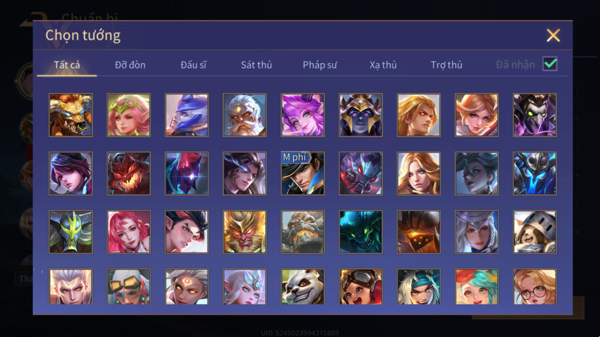Screen dimensions: 600x337
Task: Show the 'Đấu sĩ' hero category
Action: click(194, 65)
